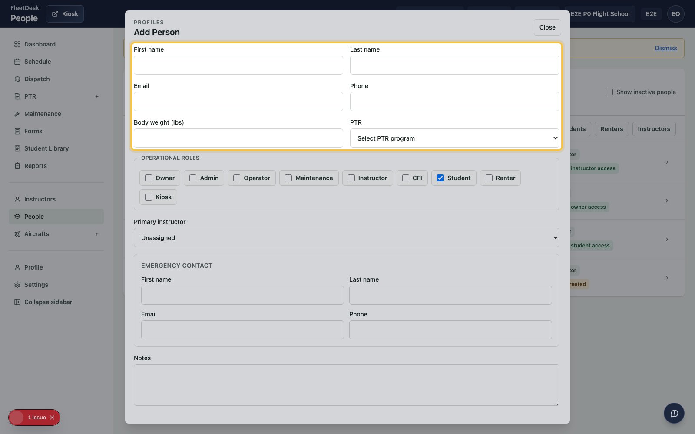The width and height of the screenshot is (695, 434).
Task: Click the PTR document icon
Action: coord(17,96)
